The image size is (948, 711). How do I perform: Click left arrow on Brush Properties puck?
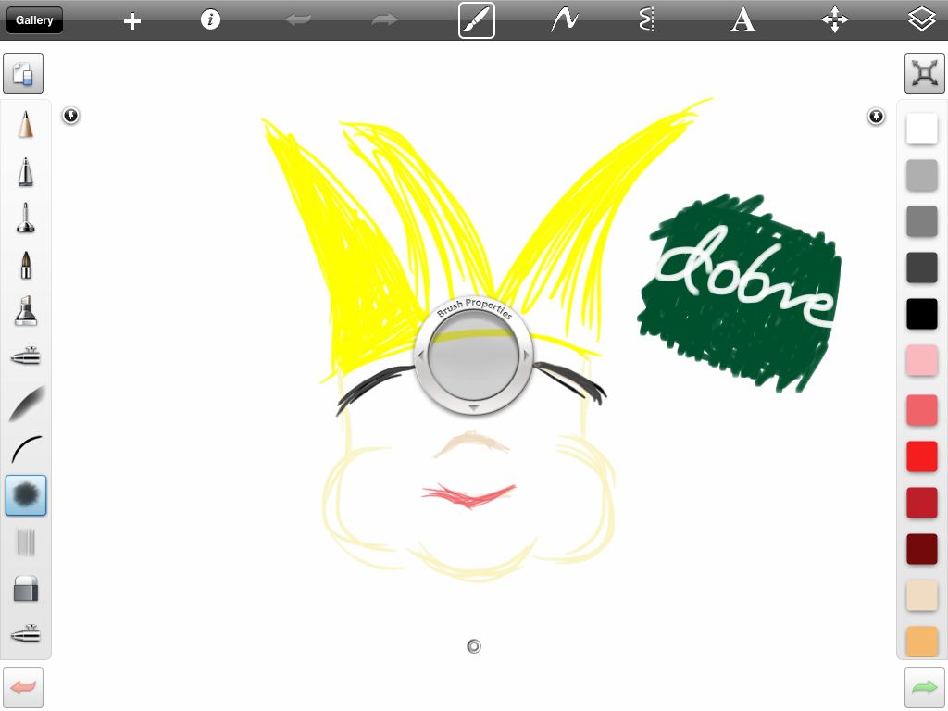coord(421,356)
